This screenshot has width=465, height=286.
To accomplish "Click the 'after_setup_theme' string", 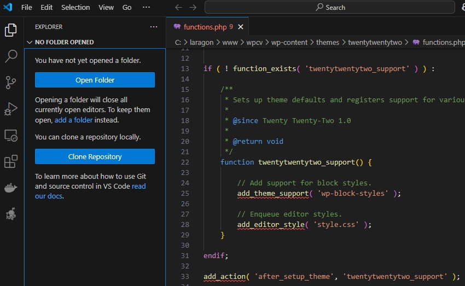I will [294, 276].
